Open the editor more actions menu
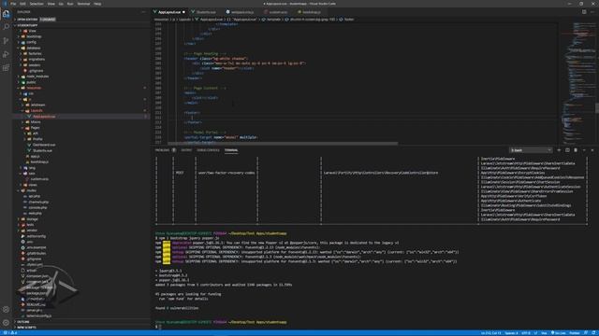The image size is (599, 336). [592, 12]
